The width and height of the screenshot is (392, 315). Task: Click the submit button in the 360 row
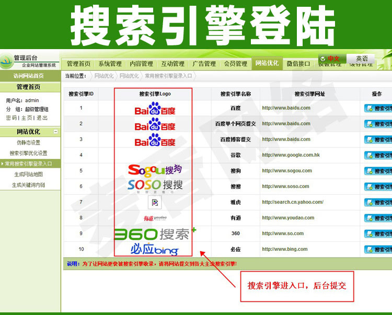[x=378, y=234]
